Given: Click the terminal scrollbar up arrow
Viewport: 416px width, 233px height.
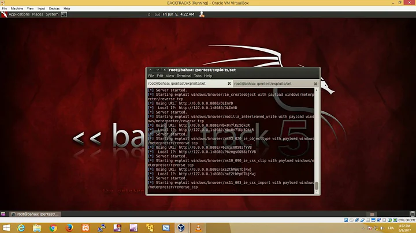Looking at the screenshot, I should (316, 90).
